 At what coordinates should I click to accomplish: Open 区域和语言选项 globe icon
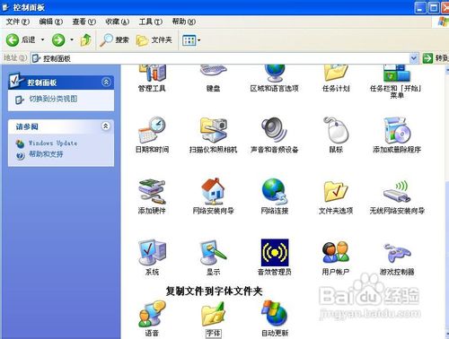click(275, 74)
